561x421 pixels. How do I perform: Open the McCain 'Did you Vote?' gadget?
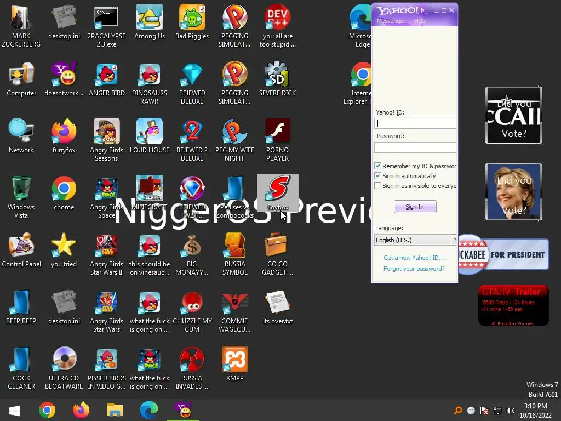tap(514, 115)
